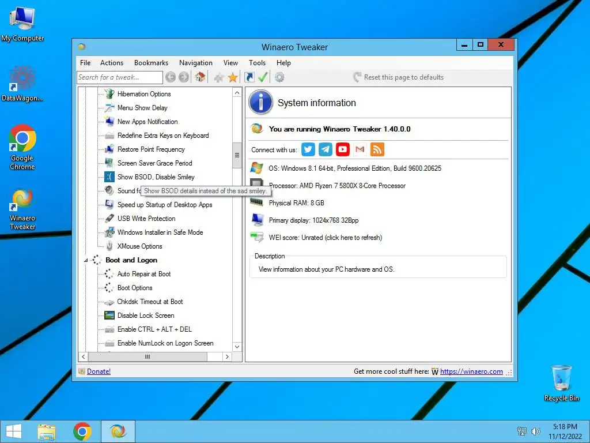Open the Actions menu
This screenshot has width=590, height=443.
click(112, 63)
